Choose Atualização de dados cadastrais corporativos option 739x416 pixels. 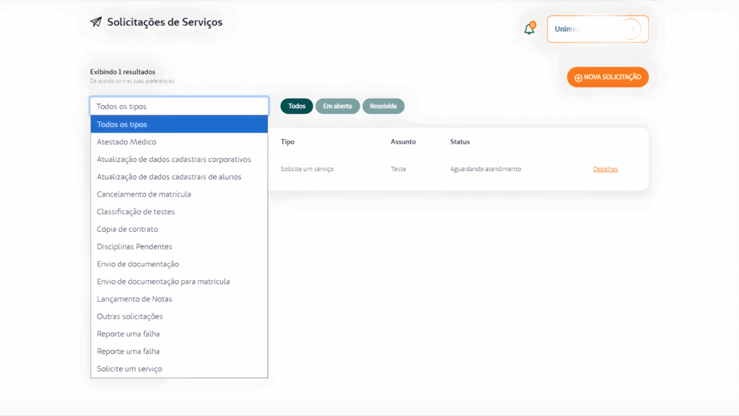(x=174, y=160)
